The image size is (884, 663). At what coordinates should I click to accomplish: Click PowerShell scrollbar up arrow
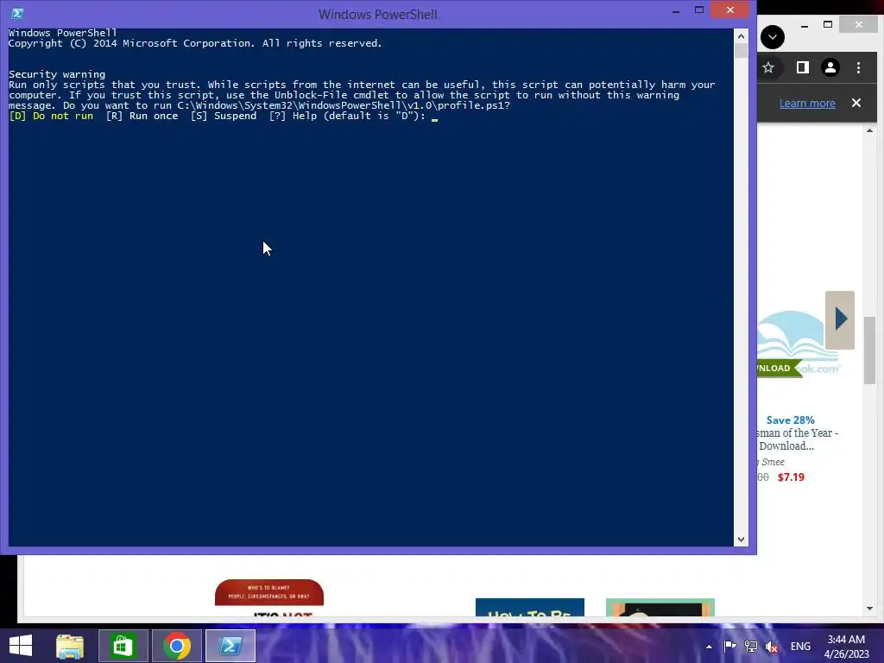point(741,36)
